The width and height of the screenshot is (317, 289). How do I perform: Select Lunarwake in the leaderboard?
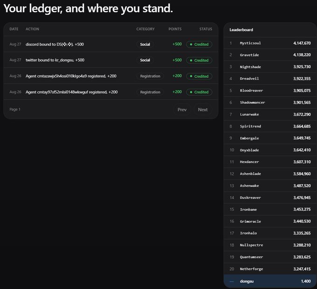pyautogui.click(x=249, y=114)
